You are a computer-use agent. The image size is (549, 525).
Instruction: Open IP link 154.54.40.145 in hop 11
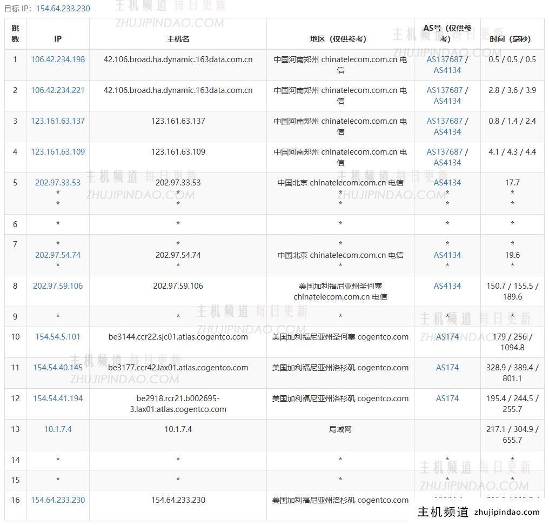(x=58, y=368)
